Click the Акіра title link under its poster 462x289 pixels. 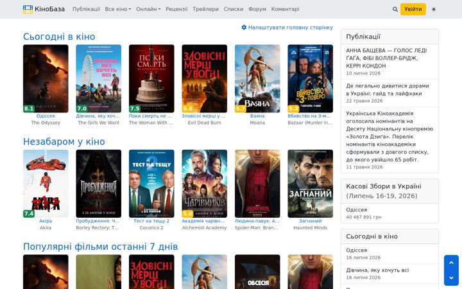[46, 221]
